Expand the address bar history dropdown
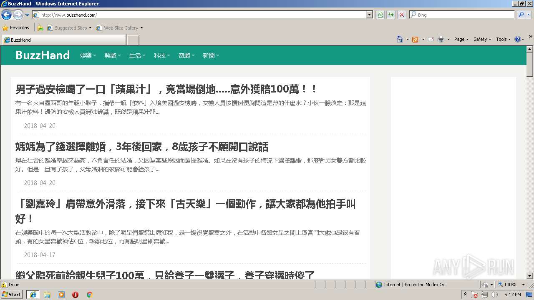The image size is (534, 300). coord(370,15)
